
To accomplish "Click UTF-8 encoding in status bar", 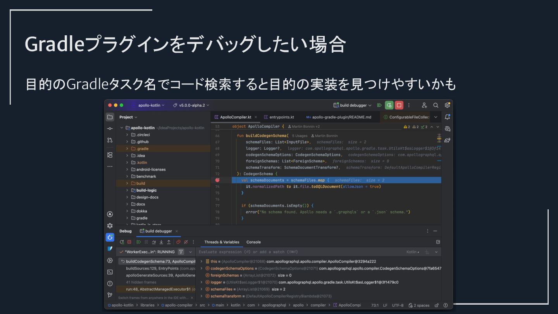I will click(x=398, y=305).
